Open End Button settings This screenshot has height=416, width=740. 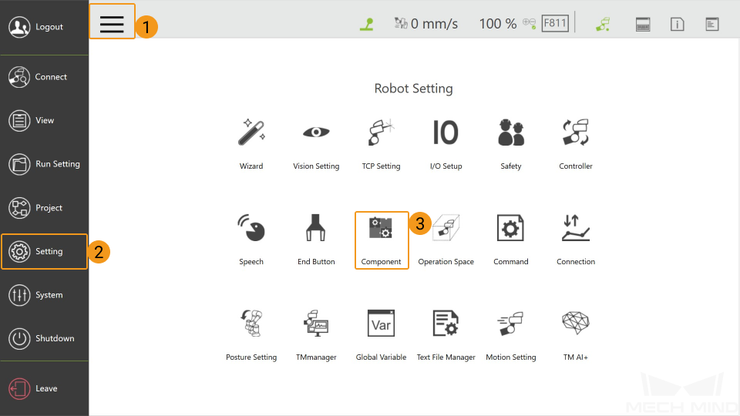pos(316,240)
